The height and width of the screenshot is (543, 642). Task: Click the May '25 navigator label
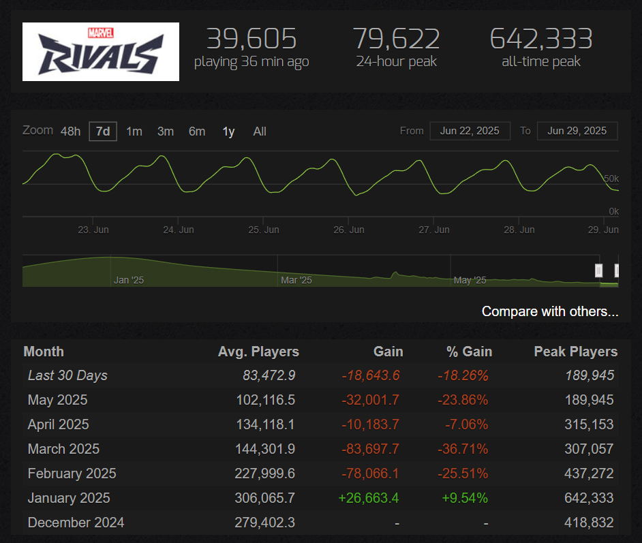click(470, 280)
